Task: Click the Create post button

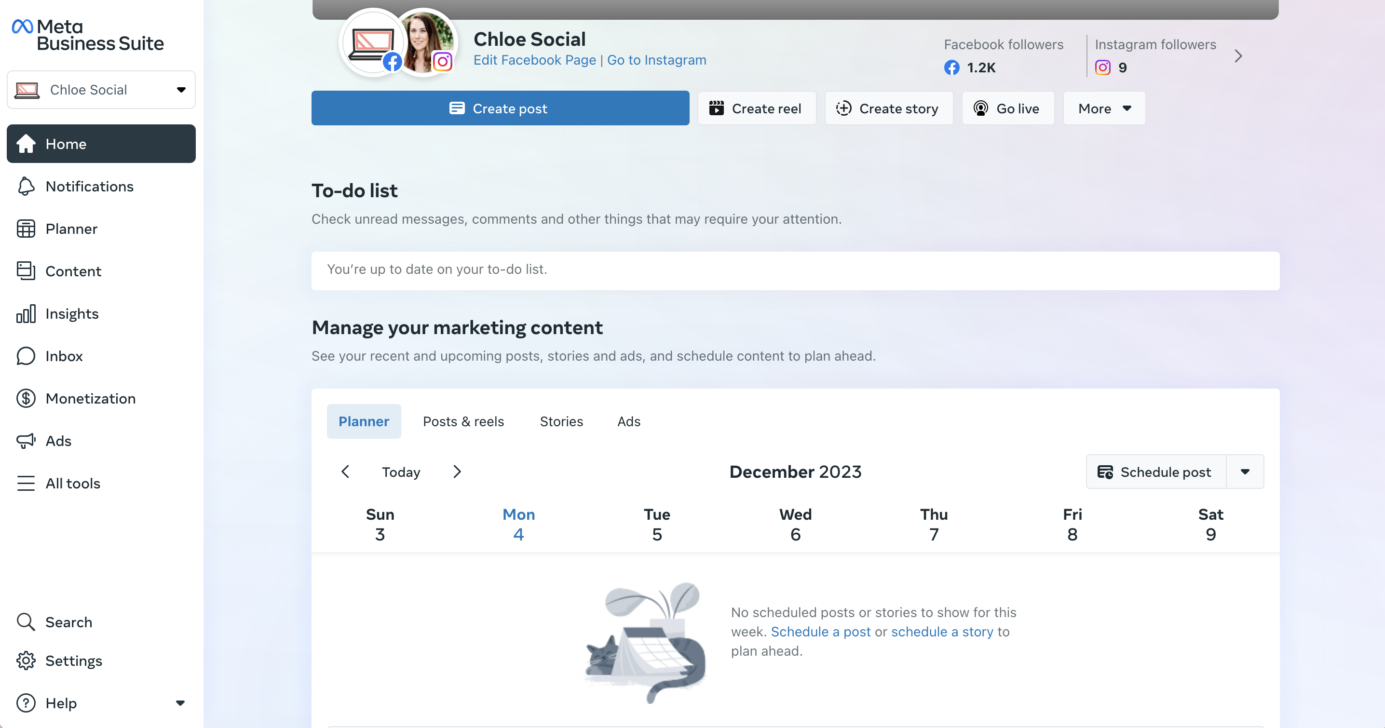Action: coord(500,108)
